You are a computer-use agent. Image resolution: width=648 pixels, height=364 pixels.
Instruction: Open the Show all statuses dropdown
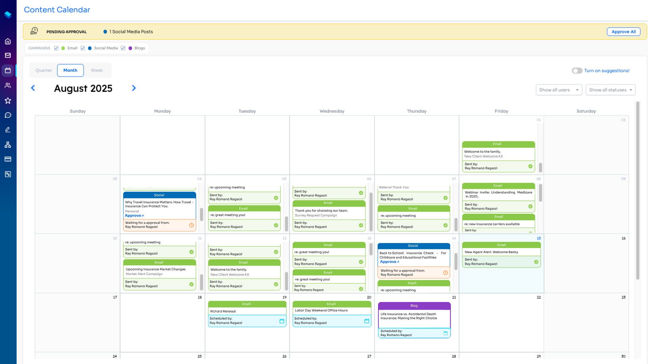[x=611, y=90]
